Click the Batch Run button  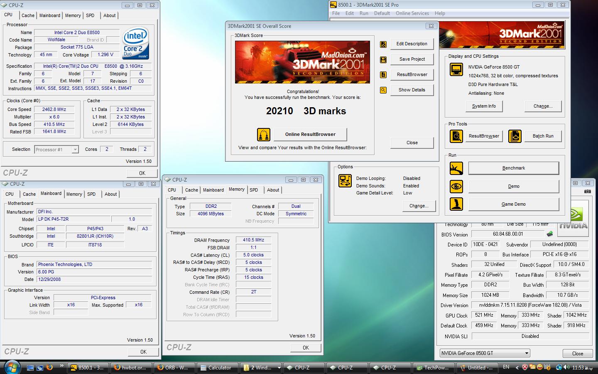[543, 136]
